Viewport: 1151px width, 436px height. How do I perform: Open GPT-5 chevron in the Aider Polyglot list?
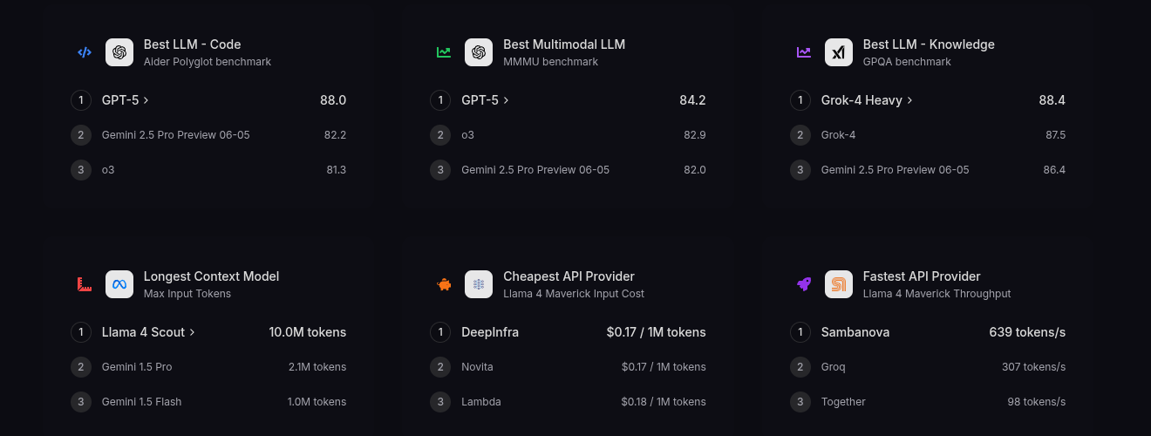(x=146, y=100)
